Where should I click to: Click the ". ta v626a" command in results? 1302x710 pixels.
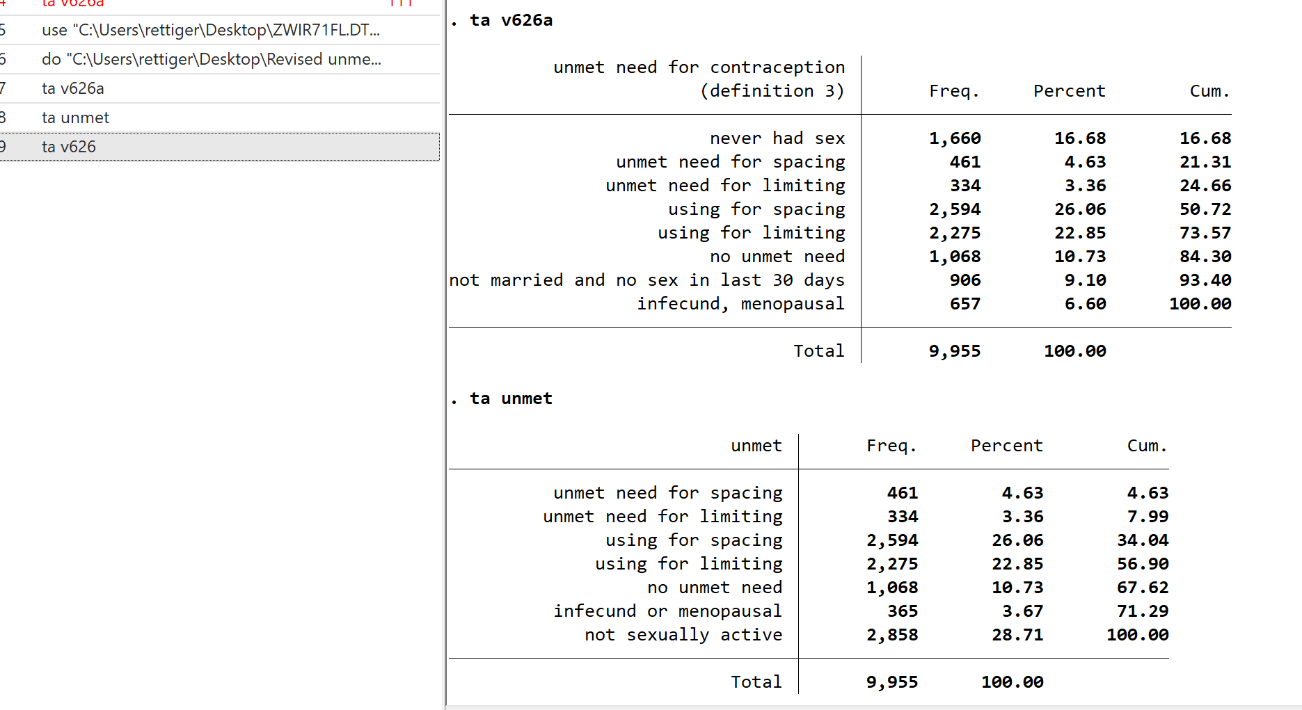coord(511,21)
